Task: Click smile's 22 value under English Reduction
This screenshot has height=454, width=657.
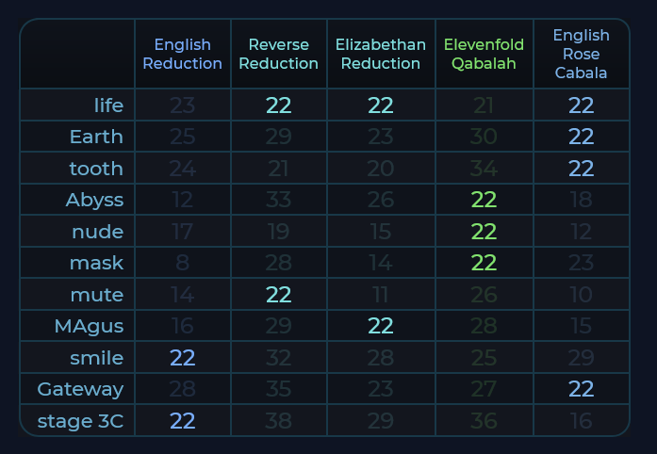Action: pyautogui.click(x=182, y=358)
